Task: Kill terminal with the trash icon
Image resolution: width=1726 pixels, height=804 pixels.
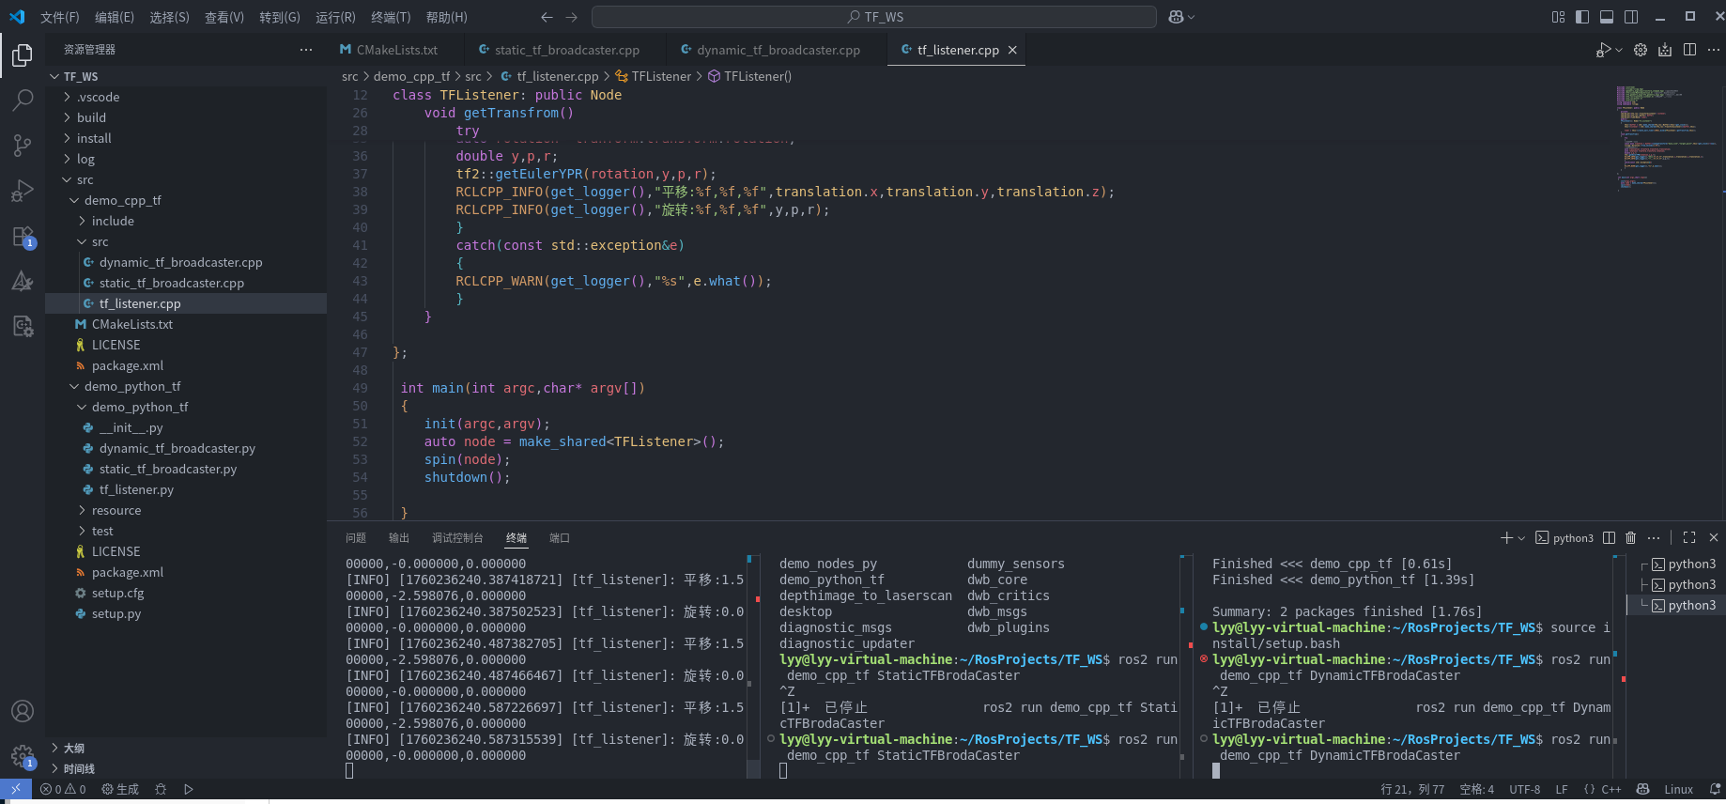Action: click(1631, 538)
